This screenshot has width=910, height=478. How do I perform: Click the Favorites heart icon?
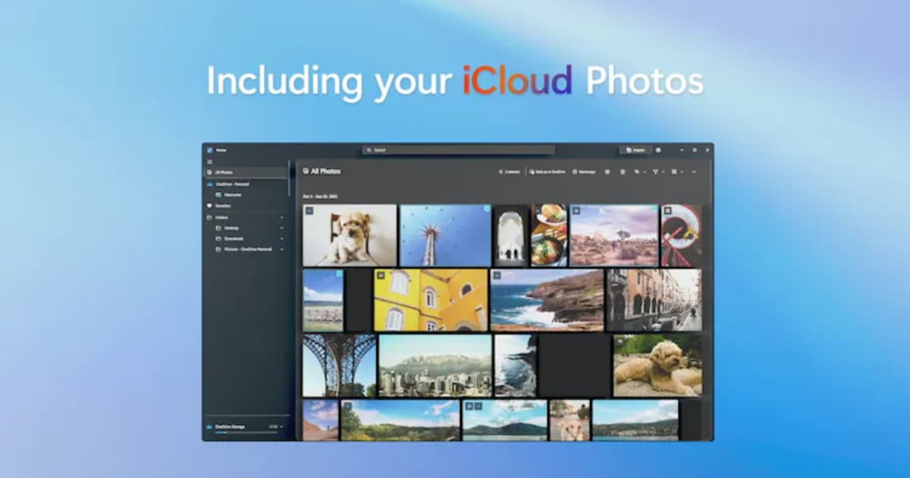click(x=209, y=206)
